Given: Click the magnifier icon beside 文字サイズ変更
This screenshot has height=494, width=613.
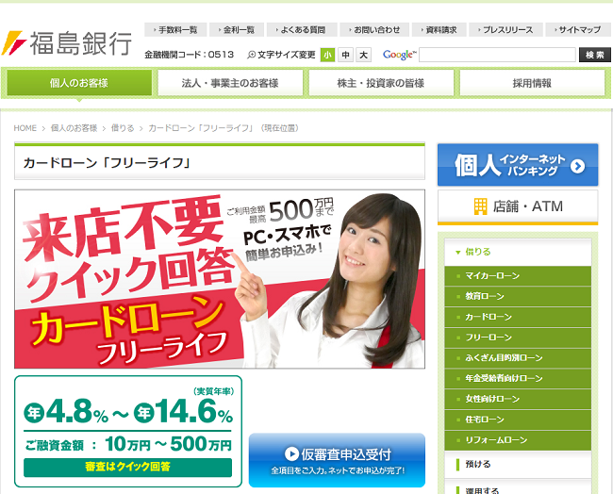Looking at the screenshot, I should pos(251,55).
